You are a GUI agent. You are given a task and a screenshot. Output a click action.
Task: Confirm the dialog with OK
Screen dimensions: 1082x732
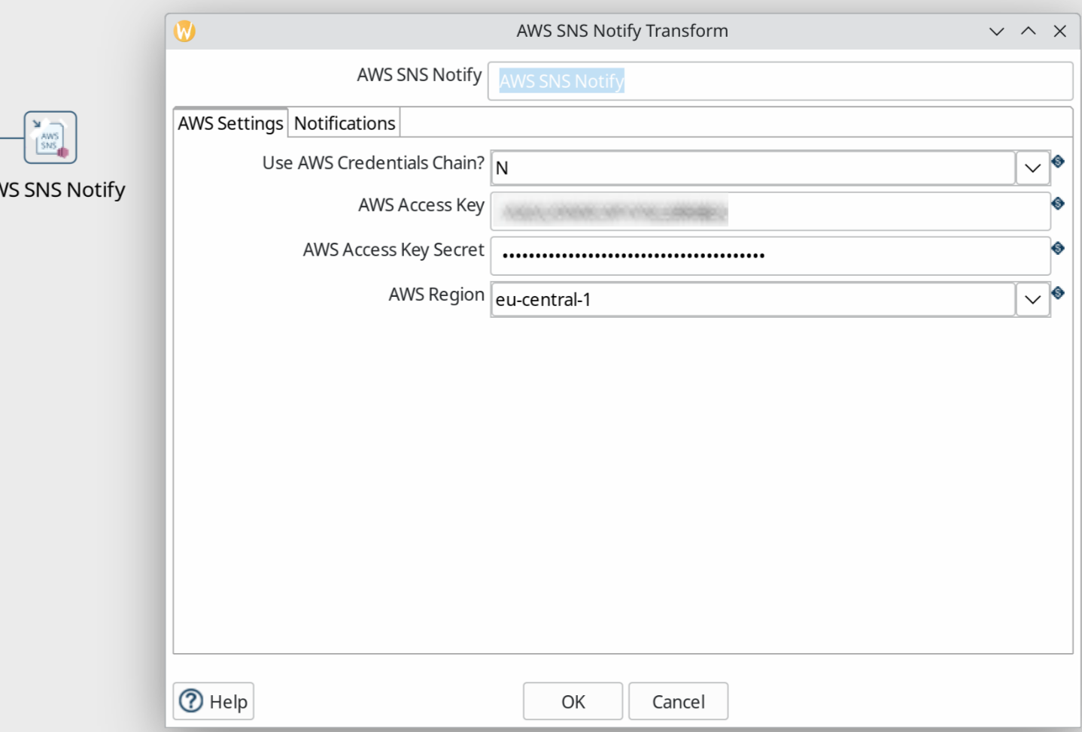(x=573, y=701)
